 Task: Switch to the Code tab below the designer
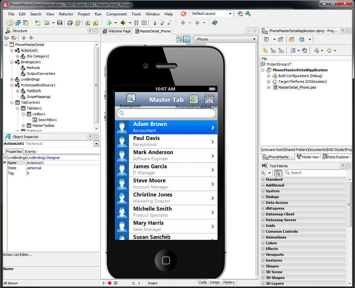pos(203,282)
